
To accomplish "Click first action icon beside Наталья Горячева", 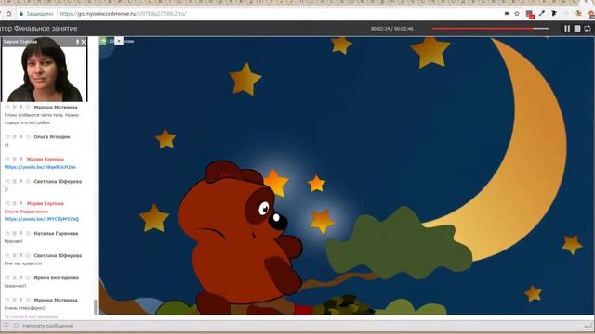I will point(7,233).
